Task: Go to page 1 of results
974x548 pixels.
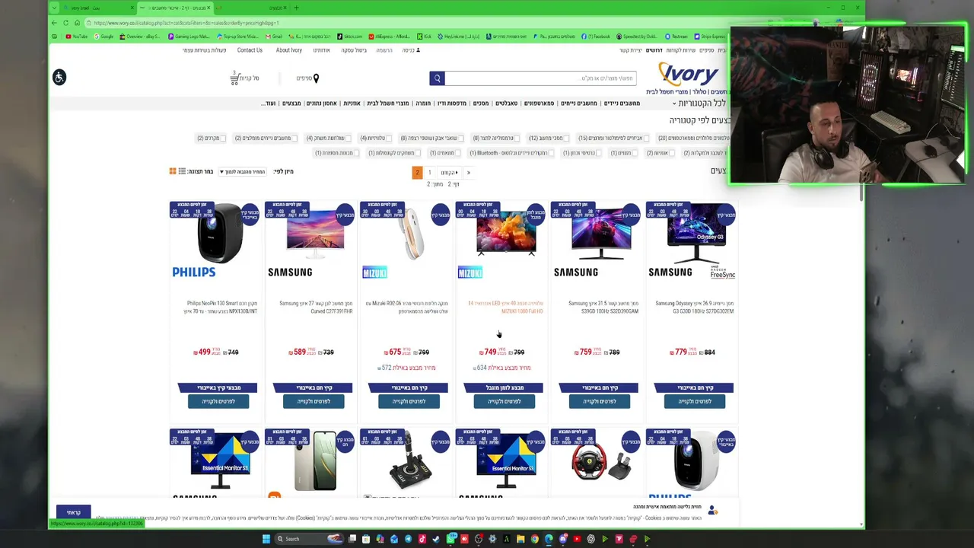Action: pos(429,173)
